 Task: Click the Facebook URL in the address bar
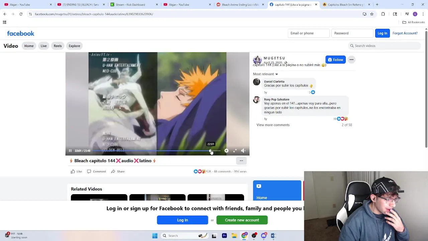(94, 14)
